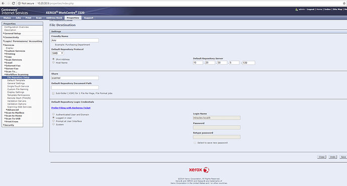347x186 pixels.
Task: Expand Email tree node
Action: 9,63
